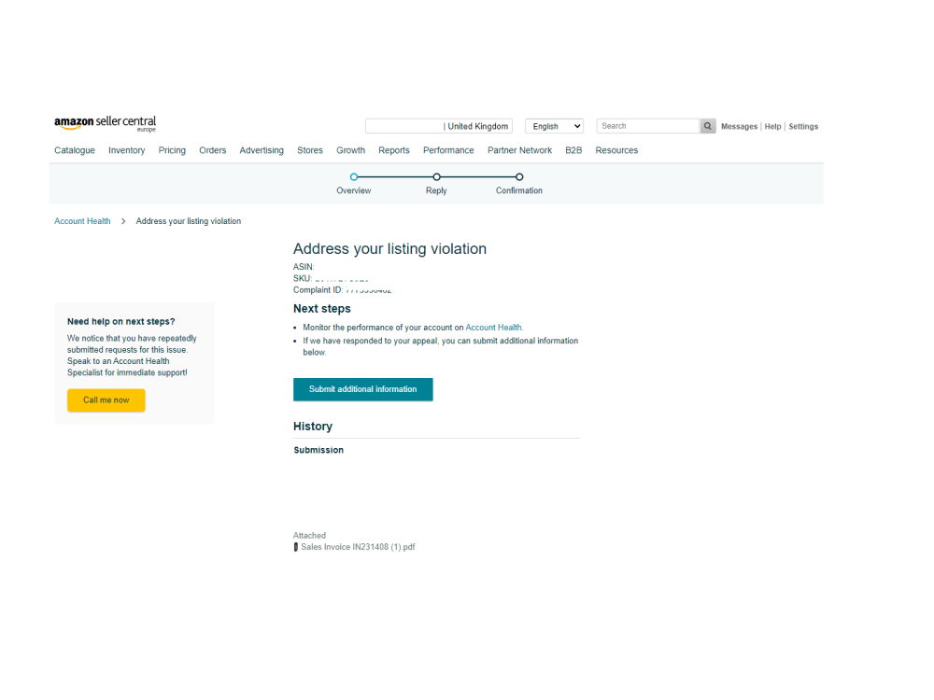Image resolution: width=934 pixels, height=700 pixels.
Task: Click the Attached label
Action: click(309, 536)
